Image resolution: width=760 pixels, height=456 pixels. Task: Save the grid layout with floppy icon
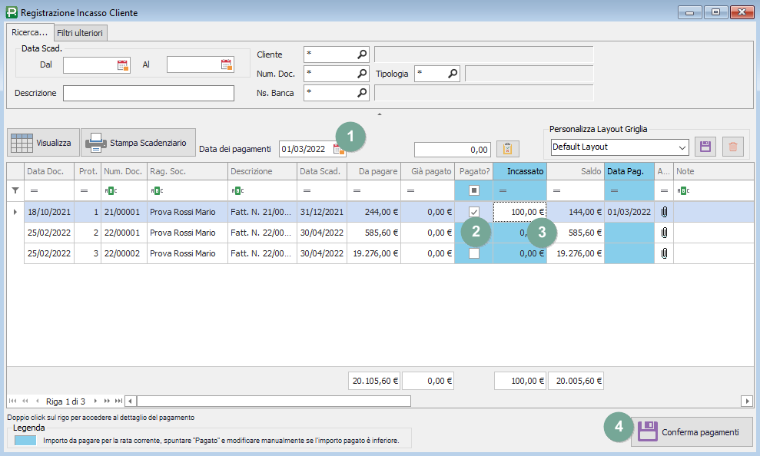(x=705, y=147)
